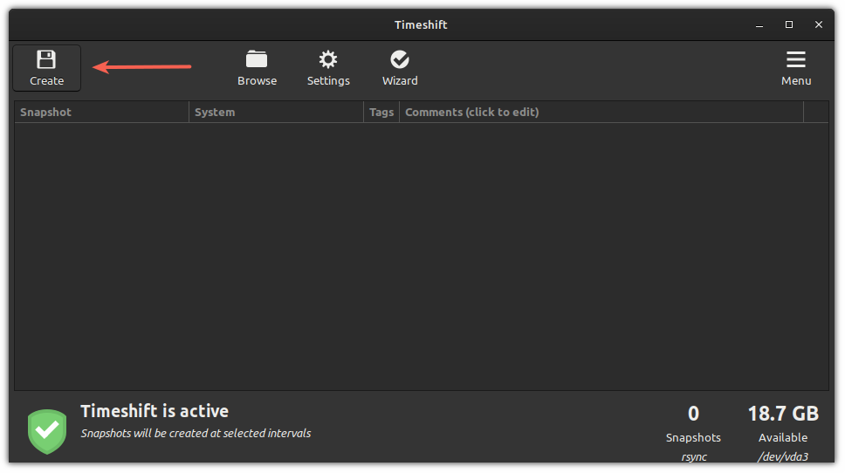
Task: Close the Timeshift window
Action: click(819, 24)
